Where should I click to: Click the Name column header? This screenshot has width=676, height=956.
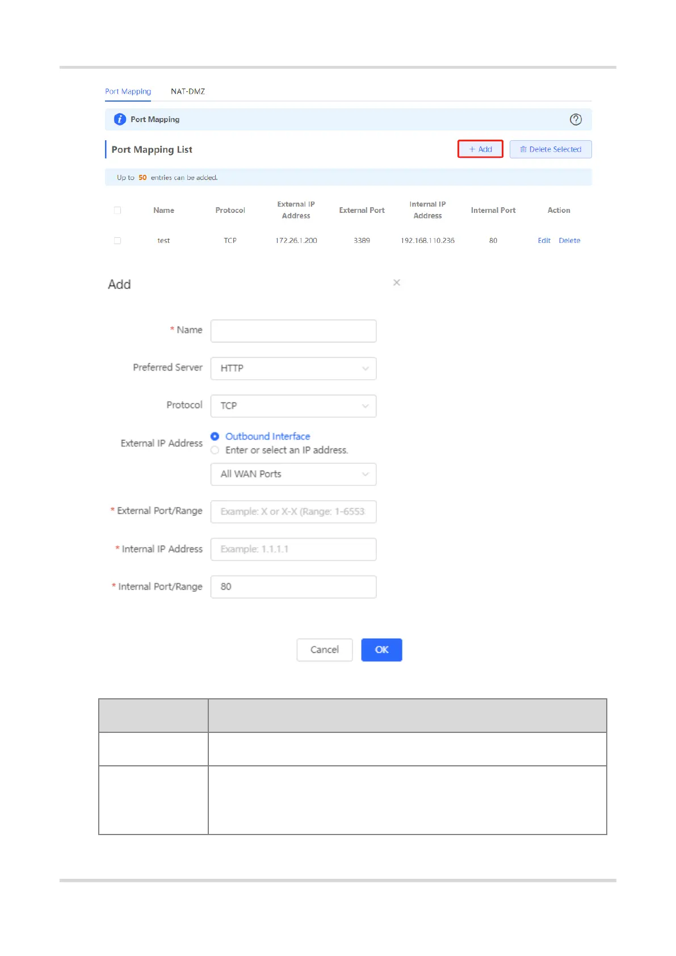(x=164, y=210)
